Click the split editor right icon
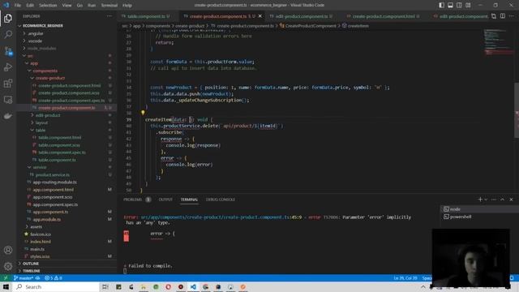This screenshot has width=519, height=292. [503, 16]
